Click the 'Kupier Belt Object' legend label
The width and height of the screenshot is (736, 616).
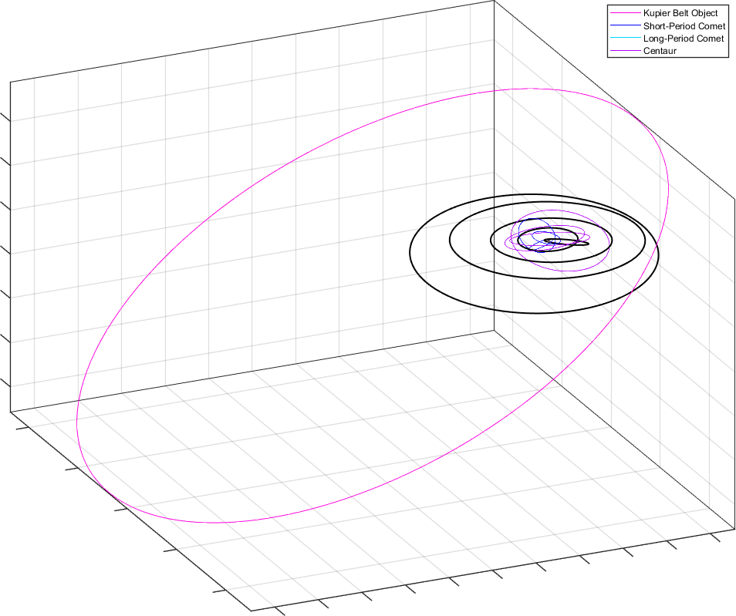point(680,13)
